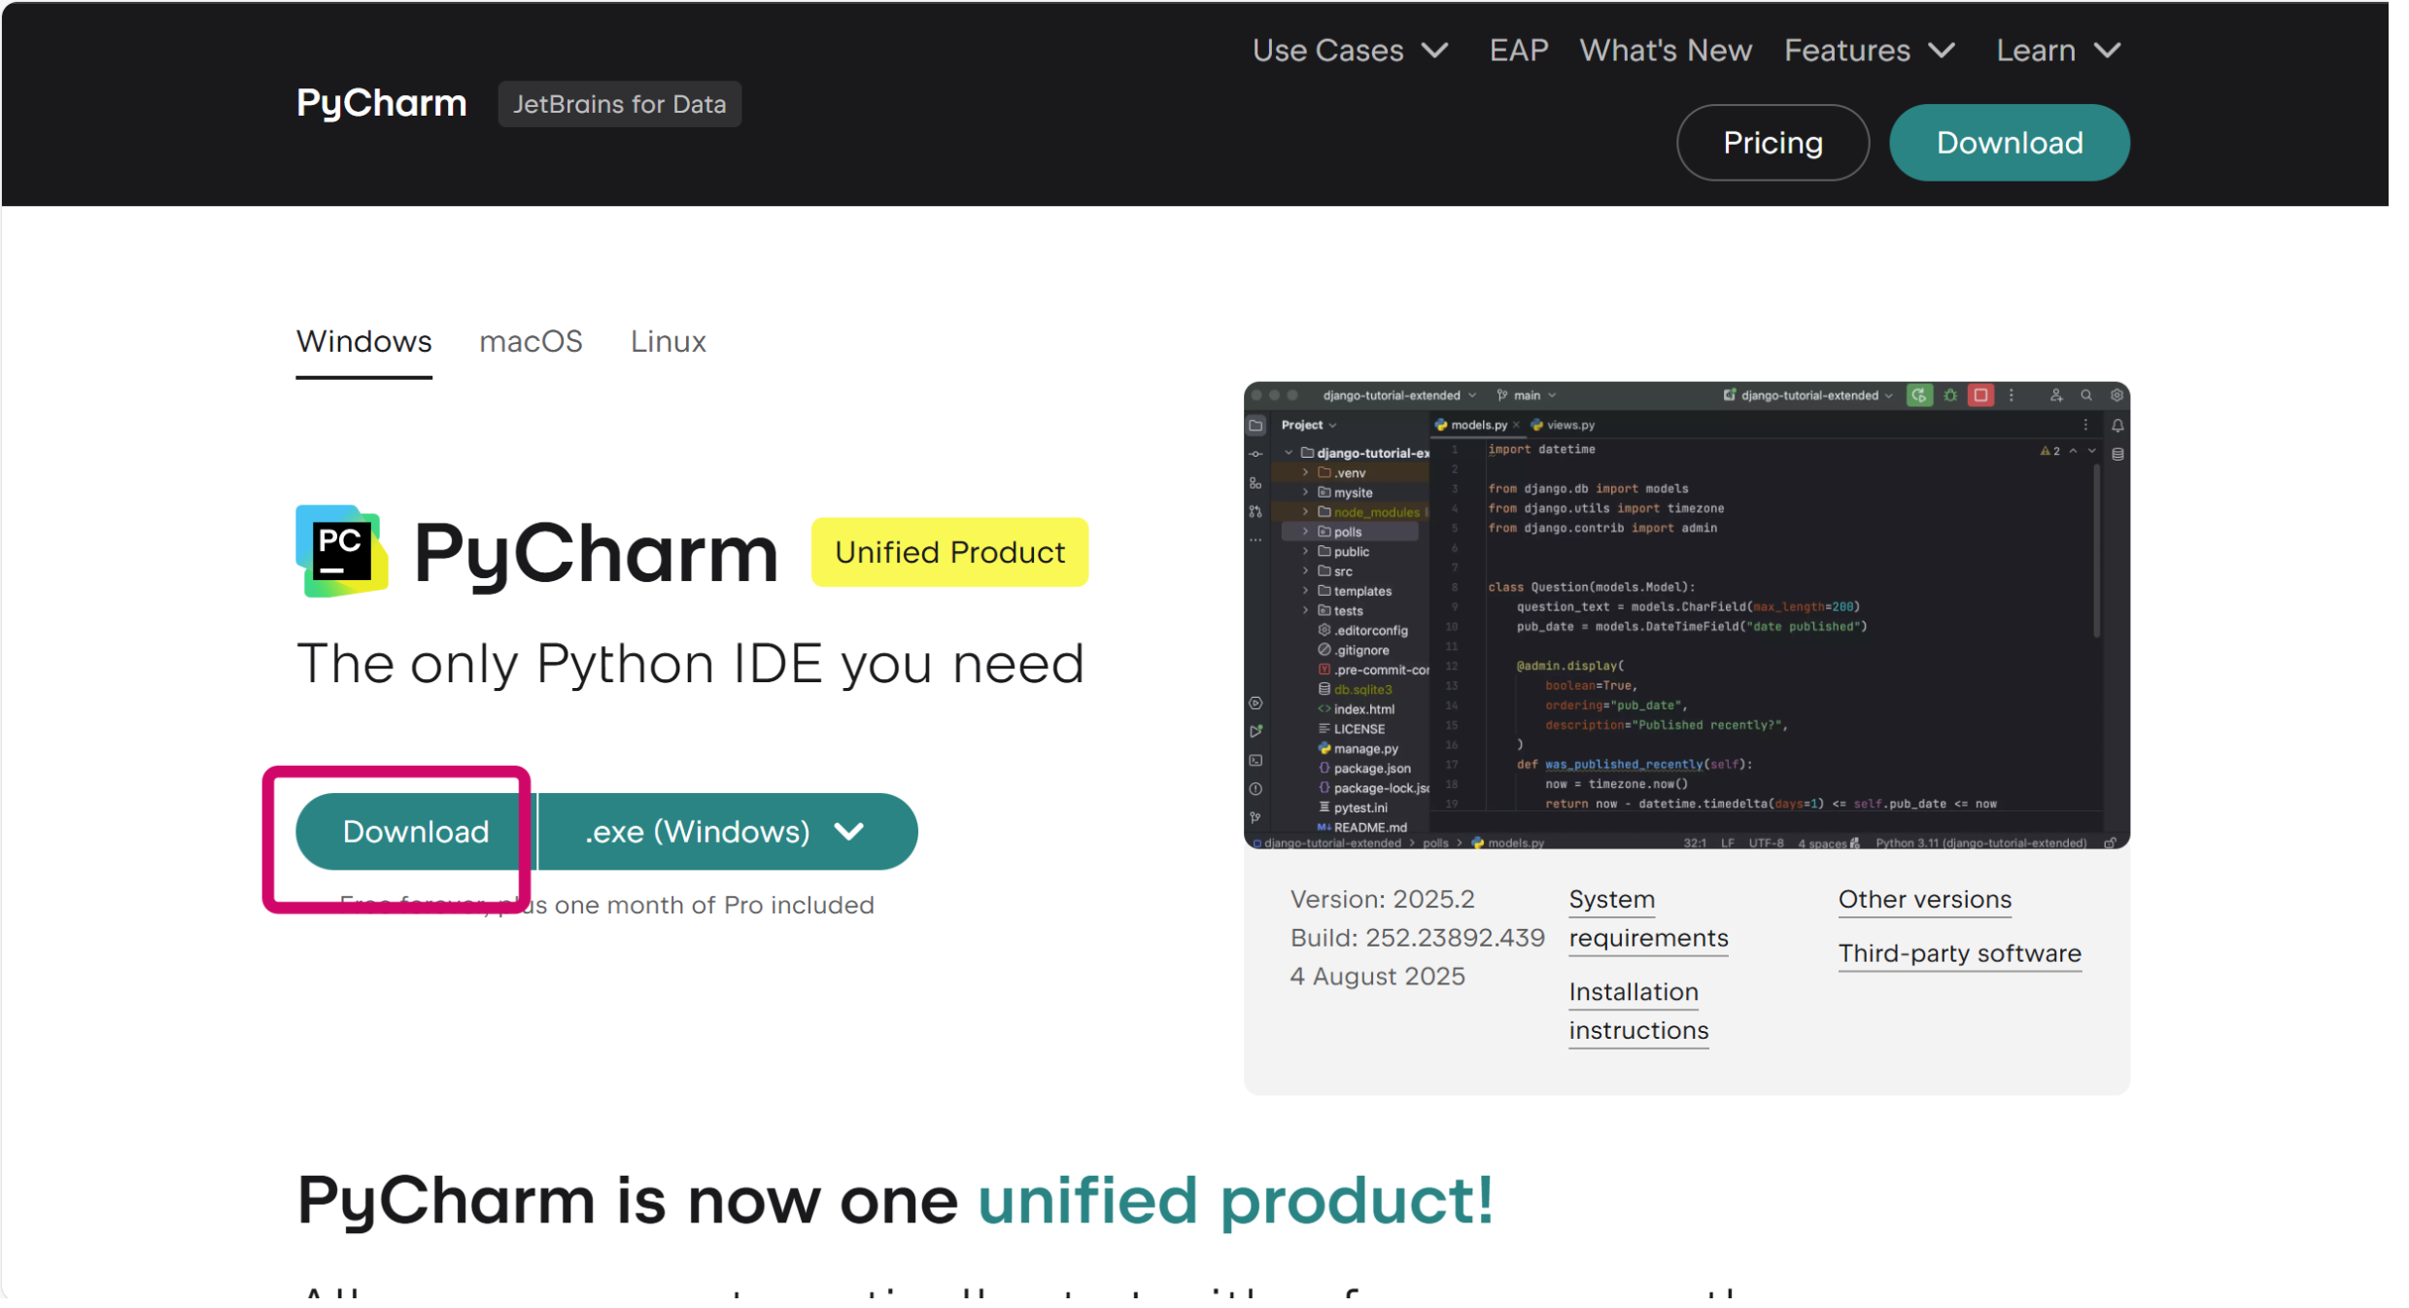The height and width of the screenshot is (1308, 2409).
Task: Click the JetBrains for Data badge
Action: pos(619,104)
